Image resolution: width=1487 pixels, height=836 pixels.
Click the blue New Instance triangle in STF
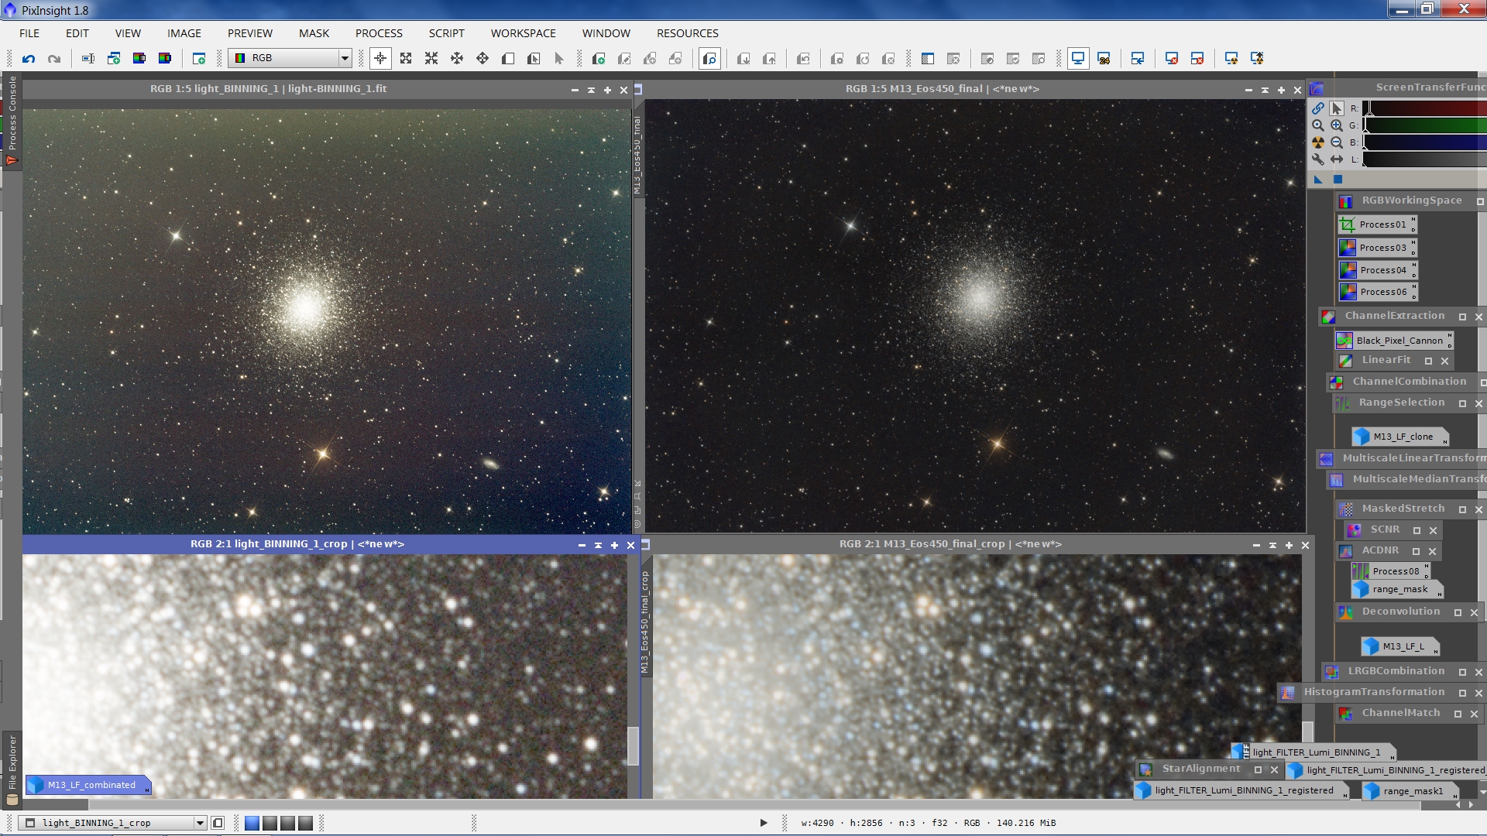[1318, 180]
